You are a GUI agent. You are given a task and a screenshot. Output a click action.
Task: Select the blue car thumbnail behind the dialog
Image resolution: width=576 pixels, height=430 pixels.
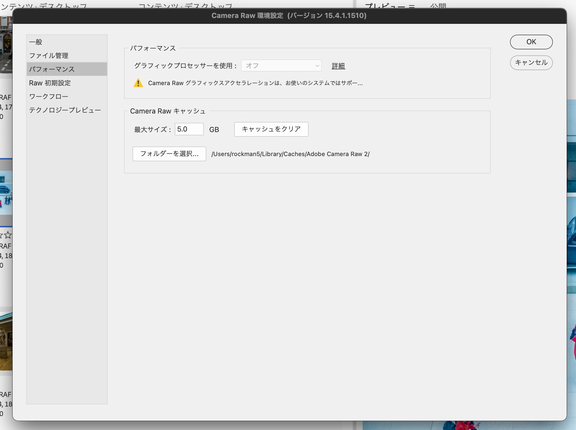click(6, 192)
